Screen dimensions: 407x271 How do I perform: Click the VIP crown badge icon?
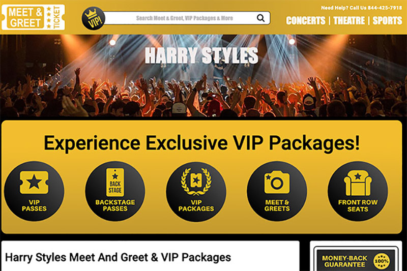pos(94,18)
